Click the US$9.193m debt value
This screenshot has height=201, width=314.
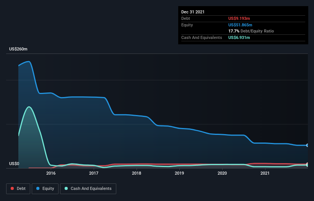(239, 18)
